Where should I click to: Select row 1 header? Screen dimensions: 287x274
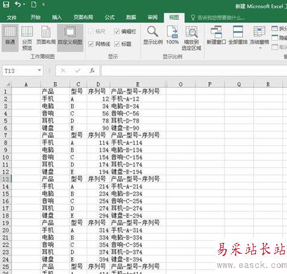tap(6, 92)
